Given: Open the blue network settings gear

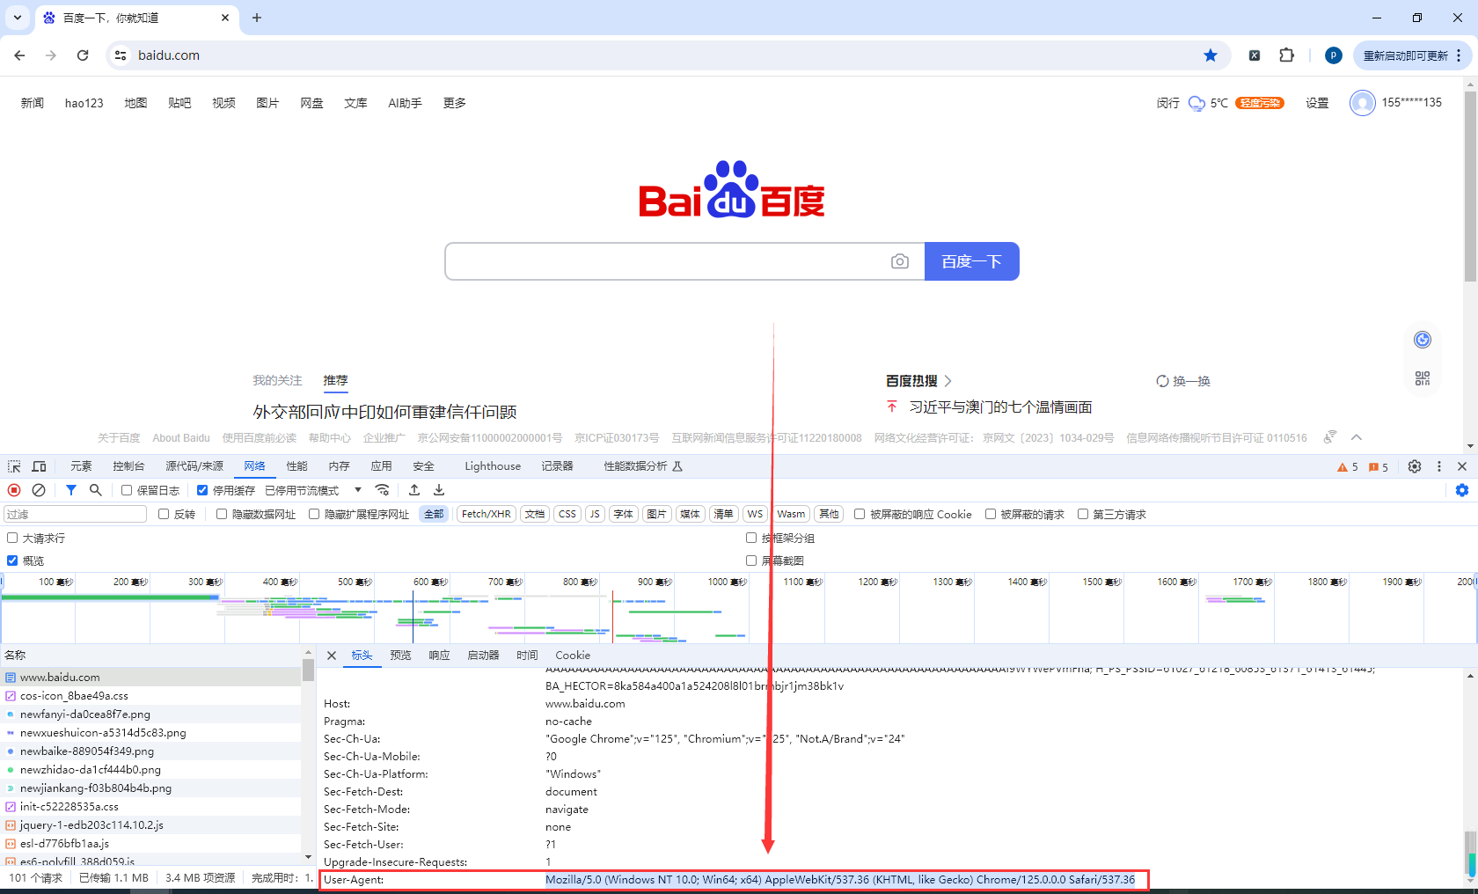Looking at the screenshot, I should pos(1462,490).
